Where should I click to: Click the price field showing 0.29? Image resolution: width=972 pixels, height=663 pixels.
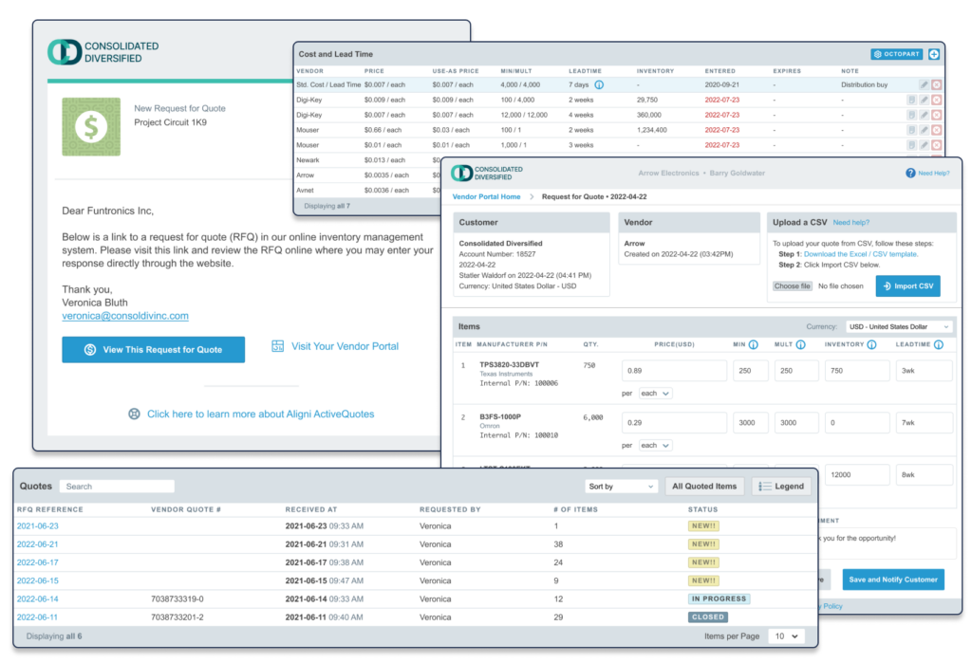click(x=674, y=423)
